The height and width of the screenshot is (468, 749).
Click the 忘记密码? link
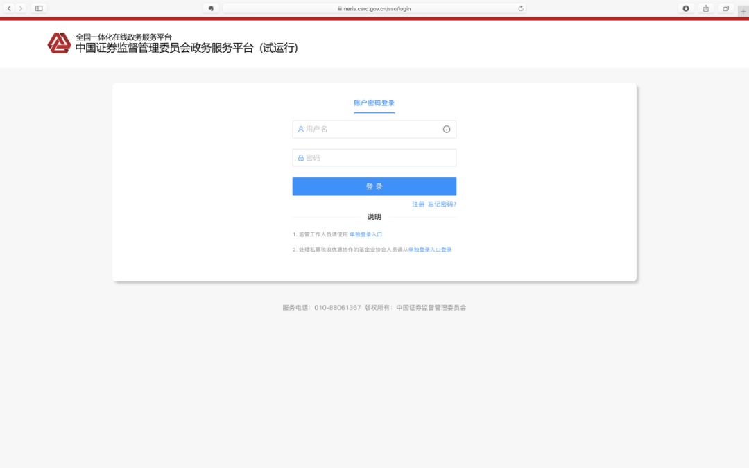coord(442,205)
